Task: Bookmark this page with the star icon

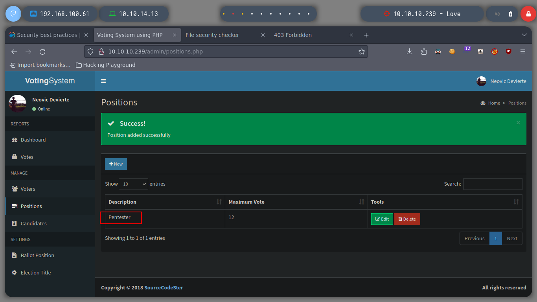Action: [x=362, y=52]
